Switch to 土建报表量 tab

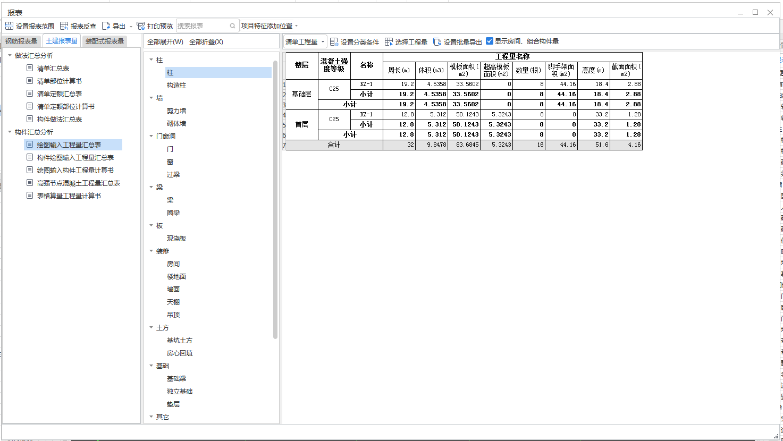pos(62,41)
